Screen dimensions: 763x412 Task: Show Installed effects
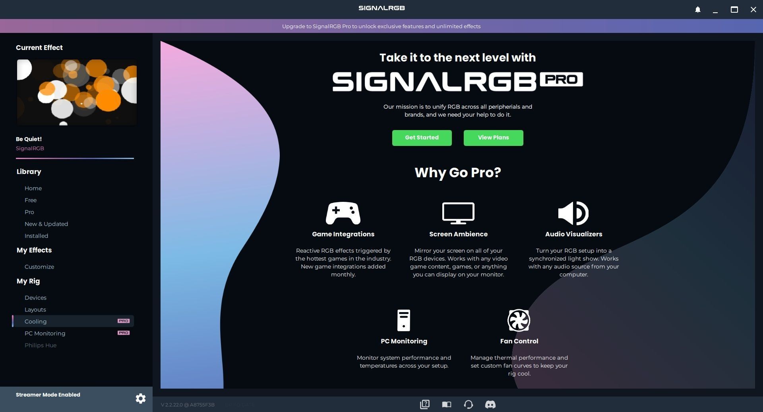pos(36,236)
